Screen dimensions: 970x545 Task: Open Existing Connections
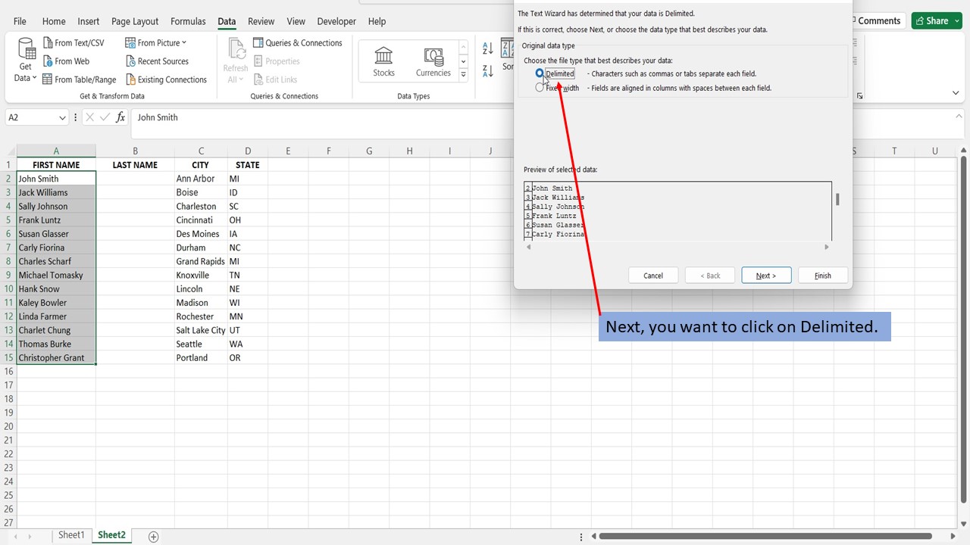[x=166, y=79]
